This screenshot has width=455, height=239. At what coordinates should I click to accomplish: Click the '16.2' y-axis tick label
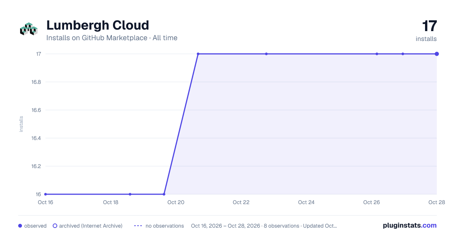point(36,166)
